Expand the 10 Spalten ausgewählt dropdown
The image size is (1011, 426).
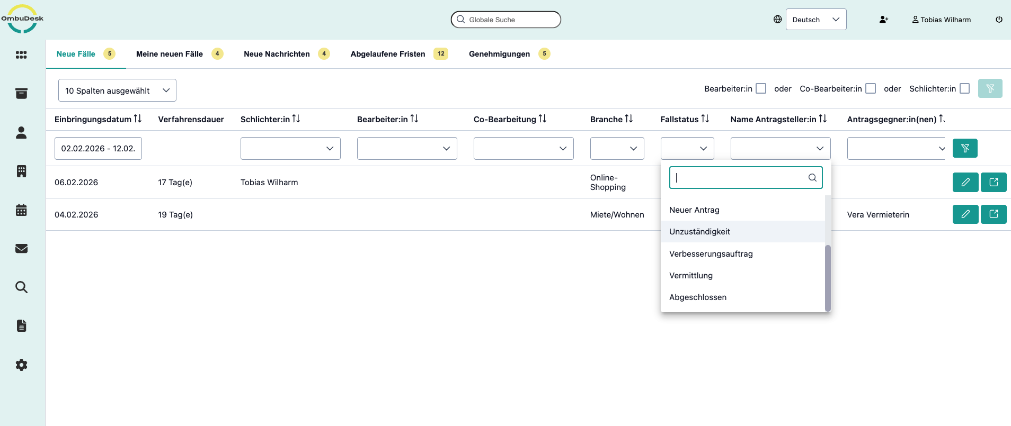[117, 90]
